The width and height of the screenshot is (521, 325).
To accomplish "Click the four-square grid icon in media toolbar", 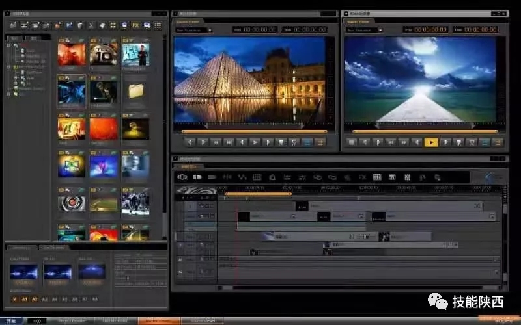I will 113,25.
